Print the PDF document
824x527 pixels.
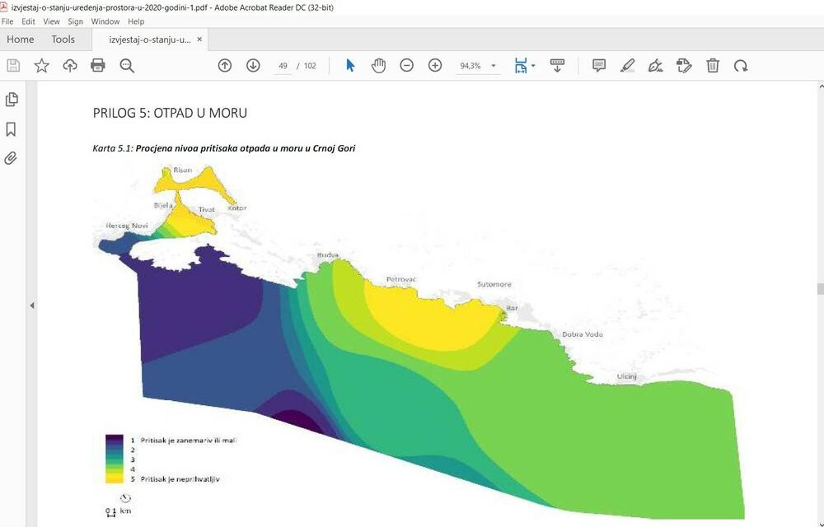98,65
